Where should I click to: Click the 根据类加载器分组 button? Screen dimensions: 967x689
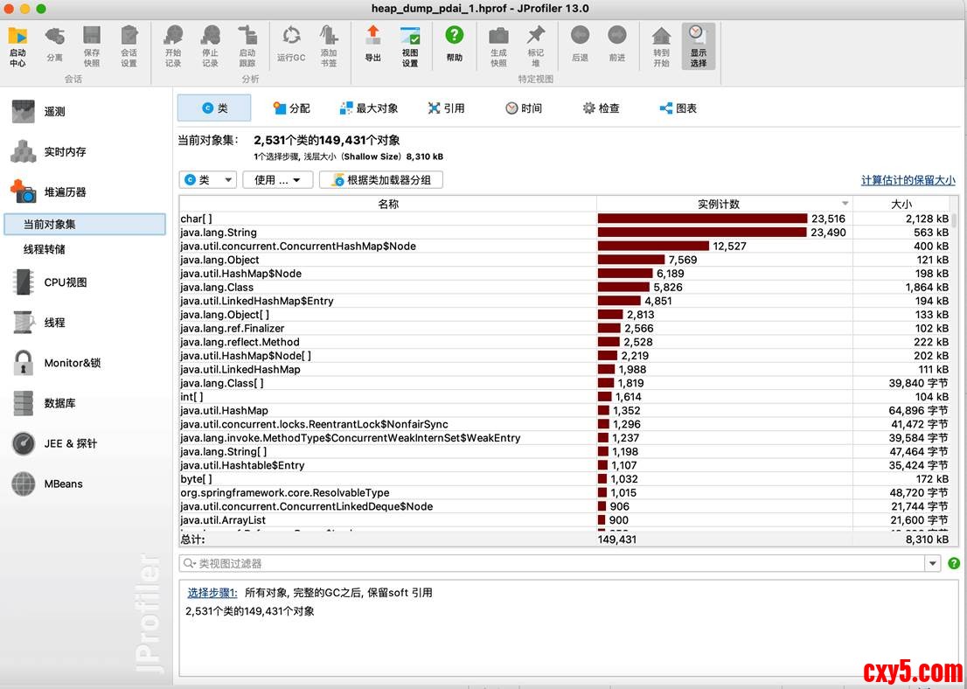tap(381, 180)
